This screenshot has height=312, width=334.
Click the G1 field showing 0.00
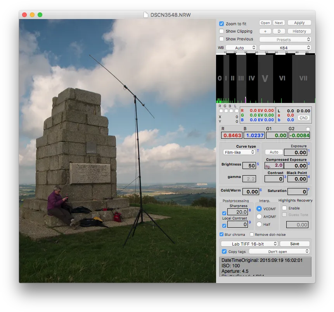(x=277, y=135)
